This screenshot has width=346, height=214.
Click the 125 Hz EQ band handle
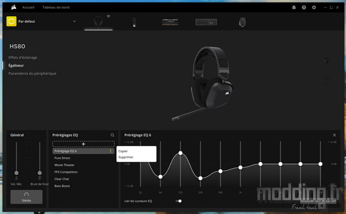[x=180, y=153]
